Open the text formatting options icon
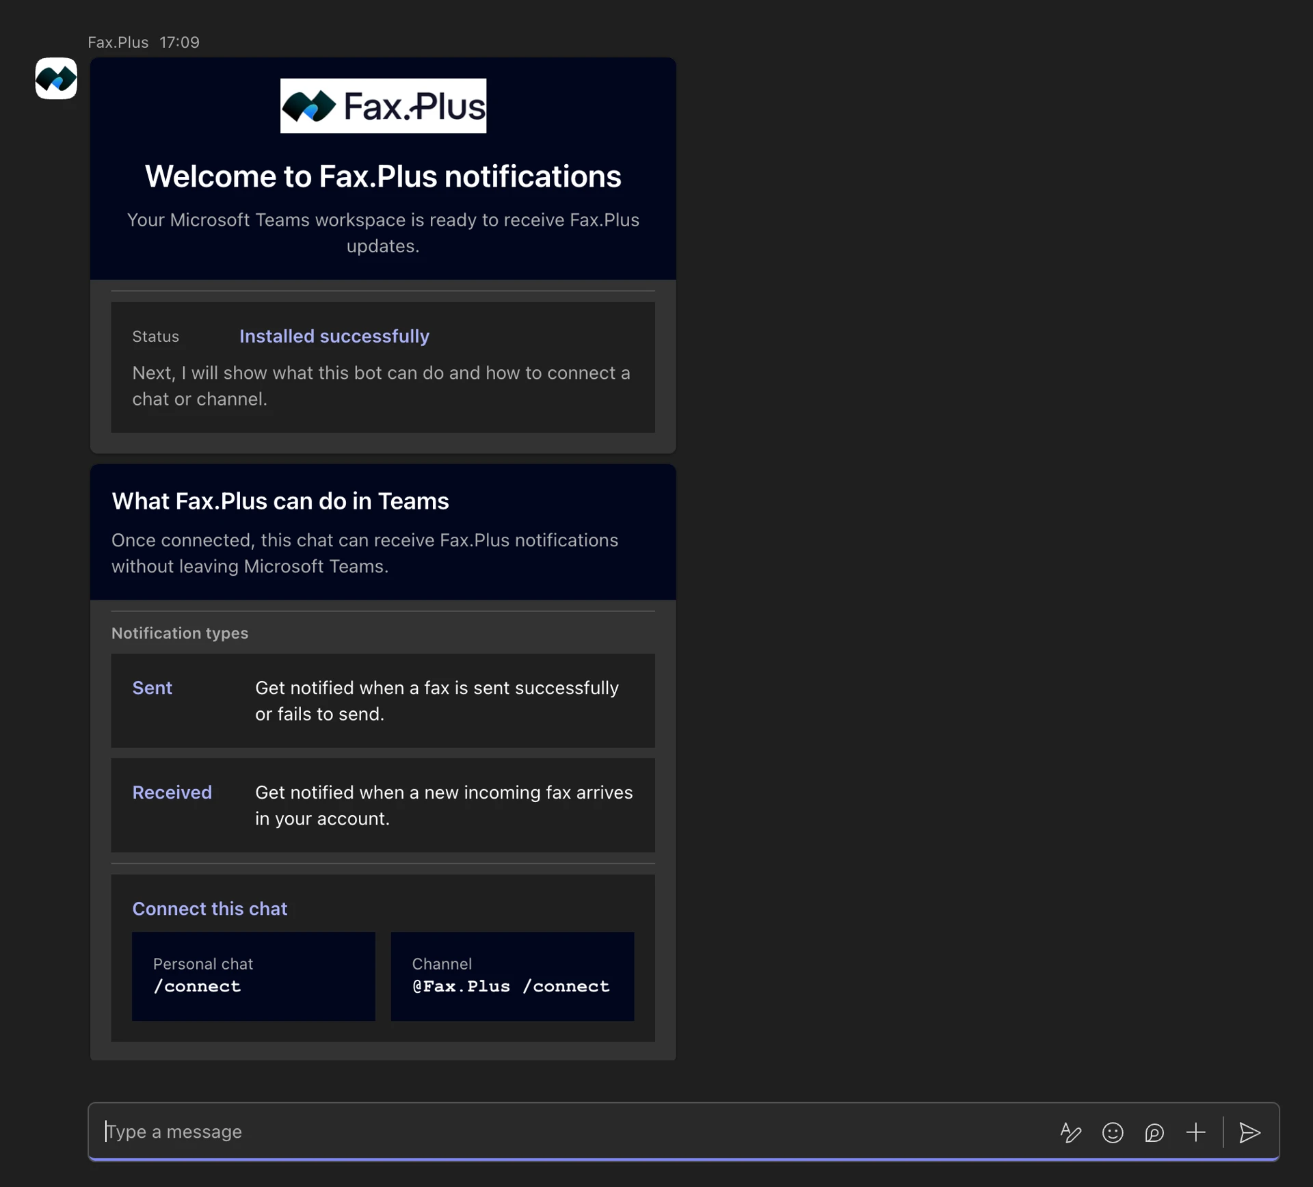 1071,1132
